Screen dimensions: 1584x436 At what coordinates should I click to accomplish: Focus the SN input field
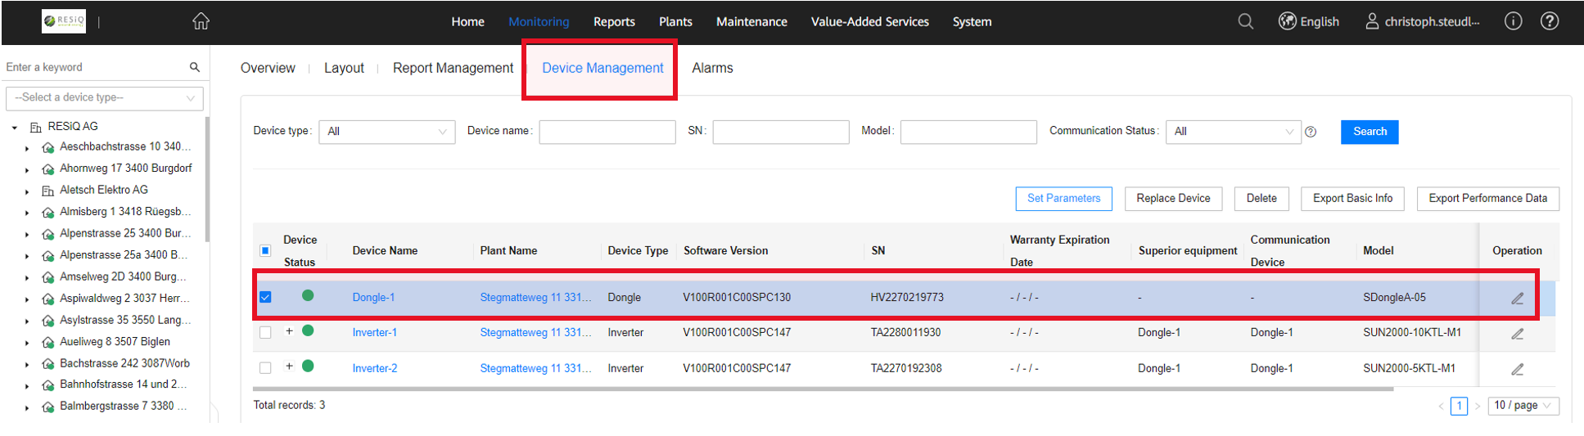[x=781, y=132]
